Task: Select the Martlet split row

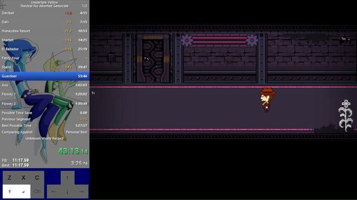Action: coord(45,40)
